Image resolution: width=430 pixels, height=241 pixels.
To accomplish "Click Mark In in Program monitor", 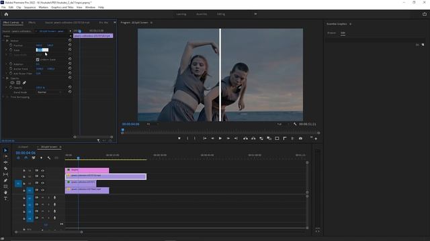I will 187,139.
